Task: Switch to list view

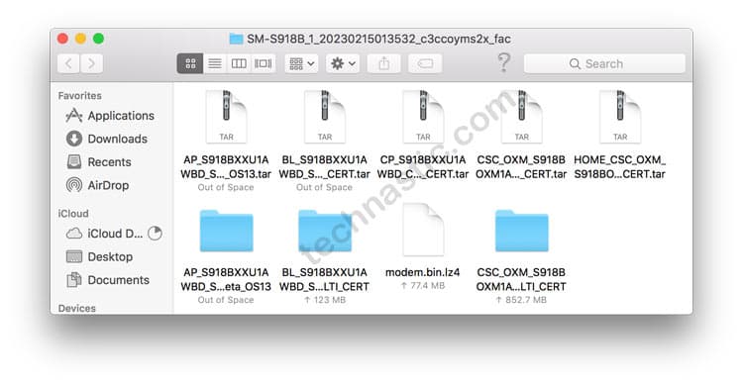Action: (x=215, y=63)
